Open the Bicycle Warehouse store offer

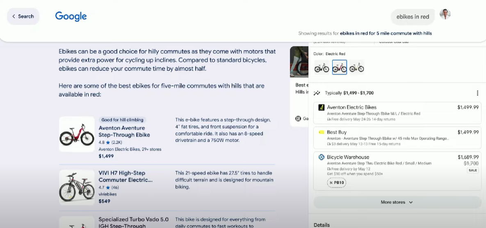(397, 171)
